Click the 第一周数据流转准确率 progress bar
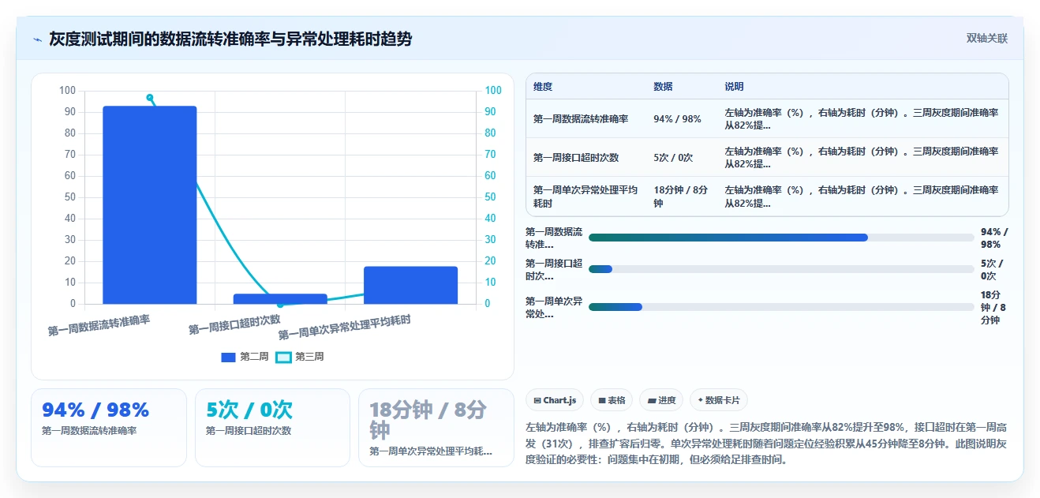Screen dimensions: 1040x498 pos(781,238)
